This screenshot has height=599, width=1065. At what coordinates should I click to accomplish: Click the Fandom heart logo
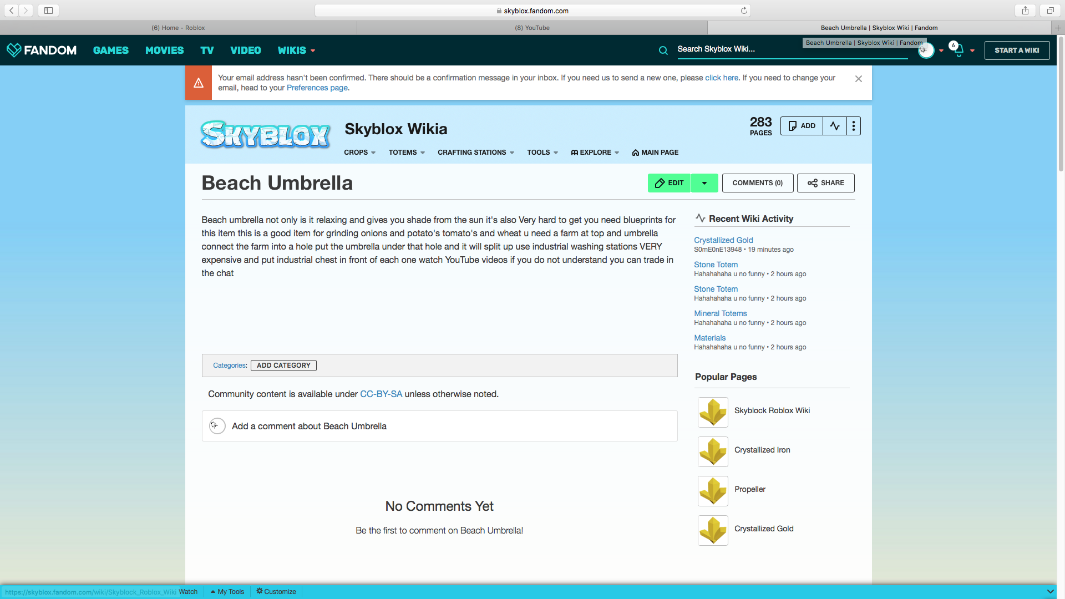[14, 50]
